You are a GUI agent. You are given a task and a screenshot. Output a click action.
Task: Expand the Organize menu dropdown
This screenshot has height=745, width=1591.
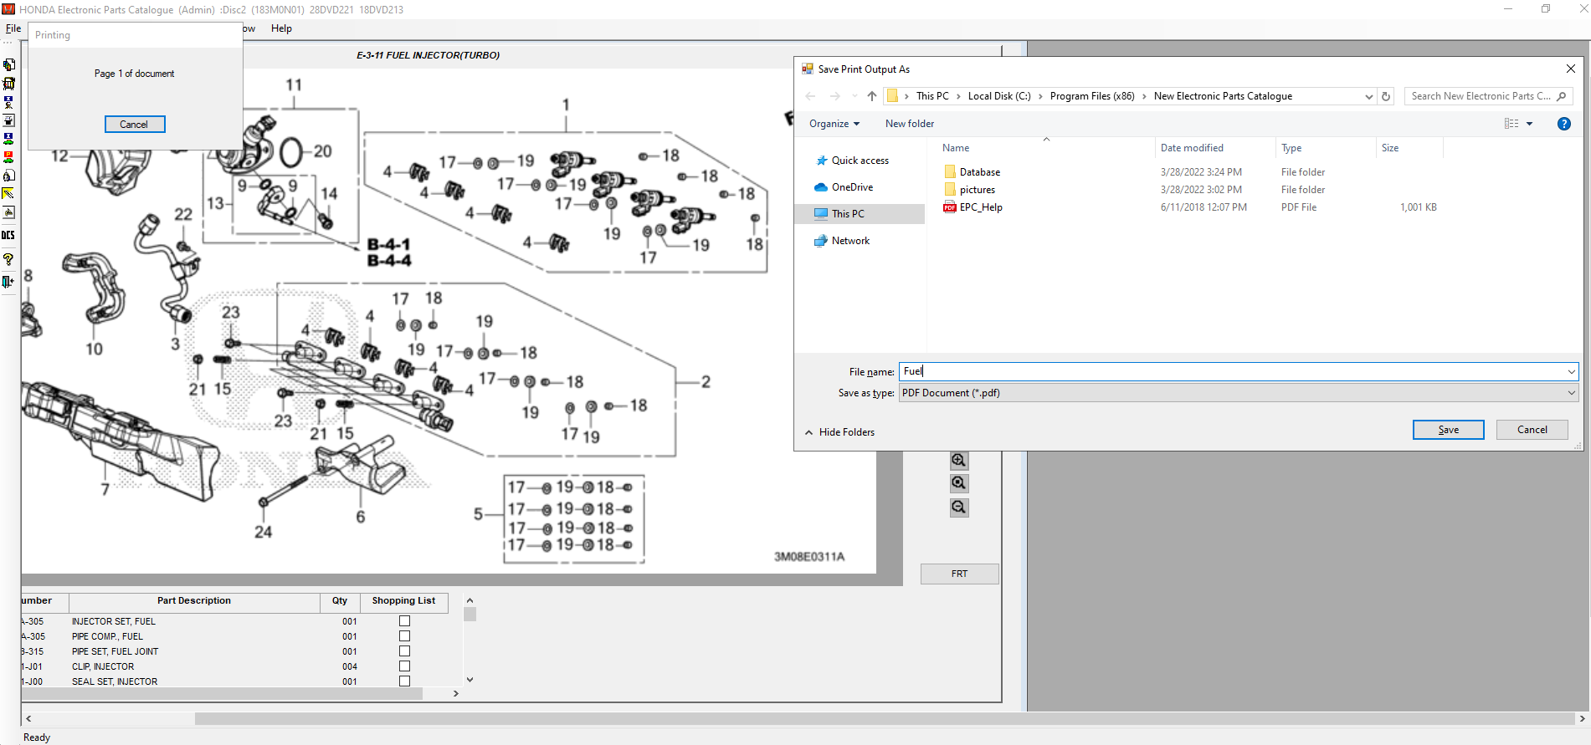(834, 124)
